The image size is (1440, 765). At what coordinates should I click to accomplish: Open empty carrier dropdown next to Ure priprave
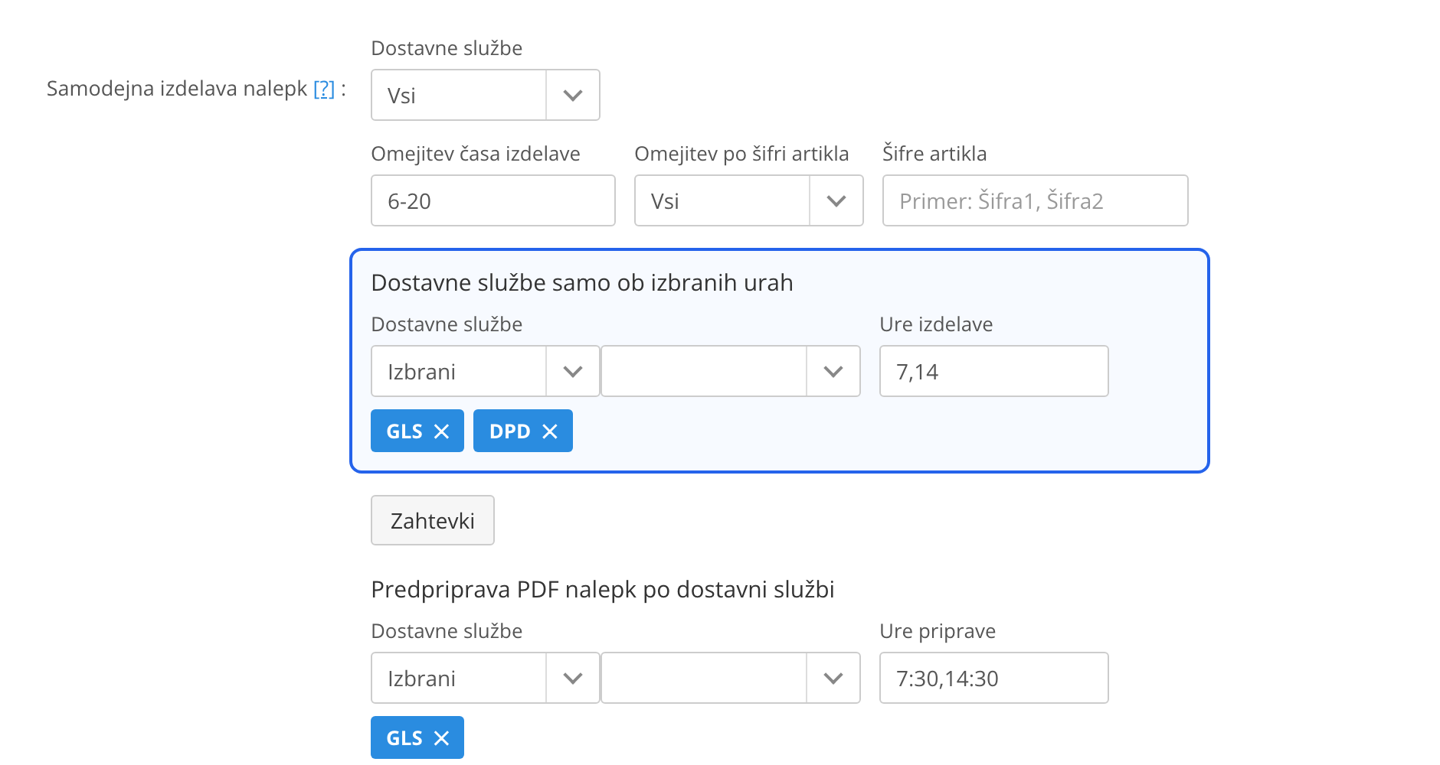[731, 678]
